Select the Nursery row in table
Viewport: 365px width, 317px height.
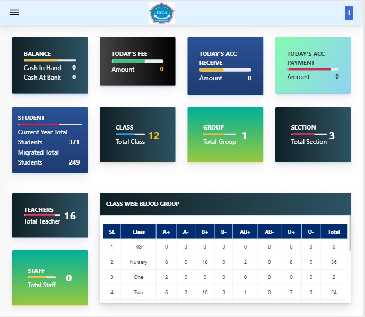tap(138, 262)
